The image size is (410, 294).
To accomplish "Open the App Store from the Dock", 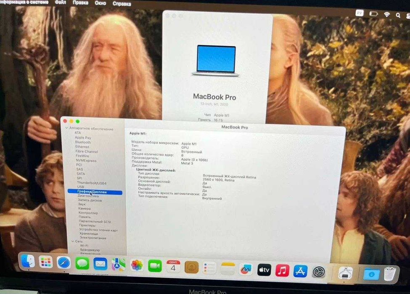I will (x=300, y=271).
